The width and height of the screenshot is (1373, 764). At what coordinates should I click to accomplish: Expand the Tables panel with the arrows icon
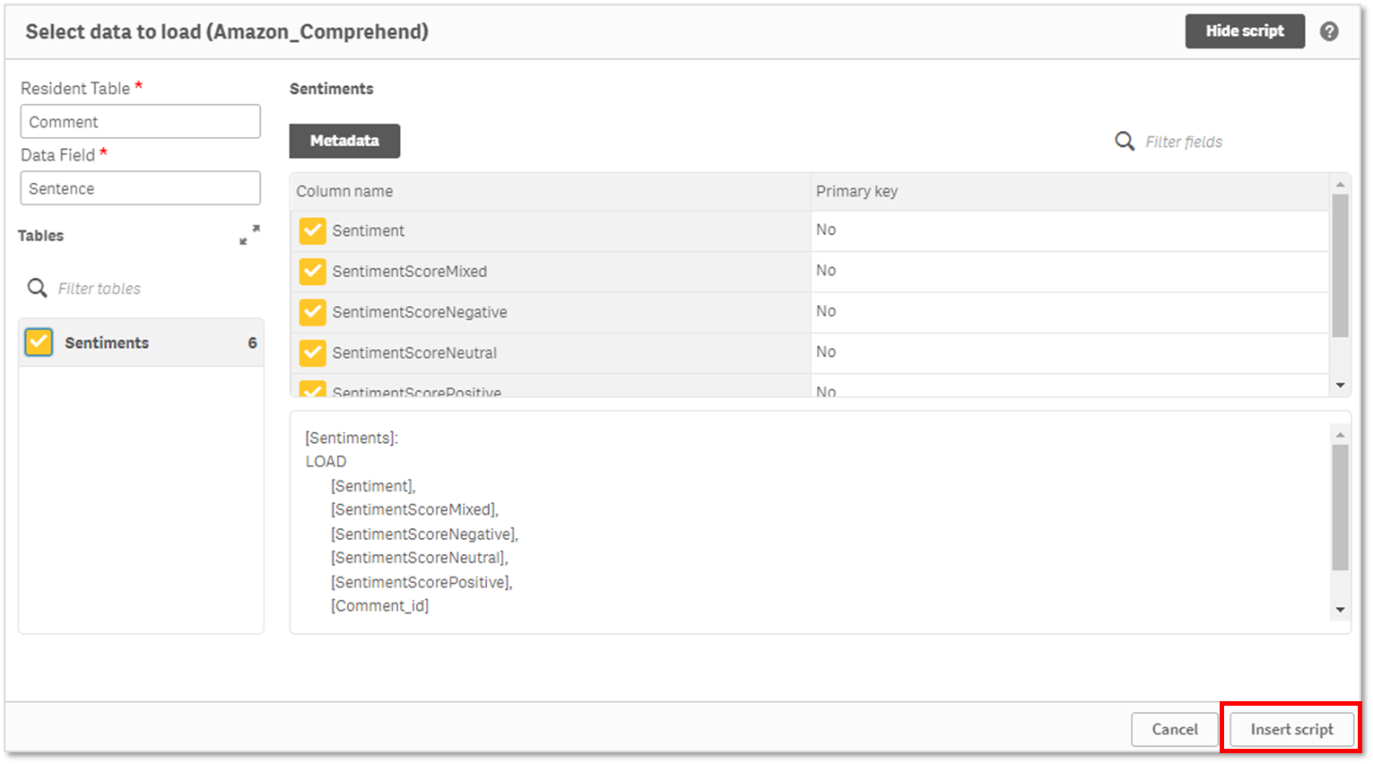click(249, 235)
